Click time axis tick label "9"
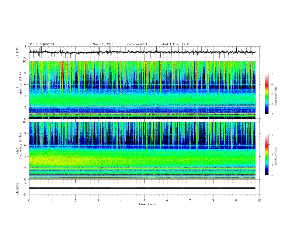Viewport: 292px width, 225px height. pyautogui.click(x=236, y=200)
